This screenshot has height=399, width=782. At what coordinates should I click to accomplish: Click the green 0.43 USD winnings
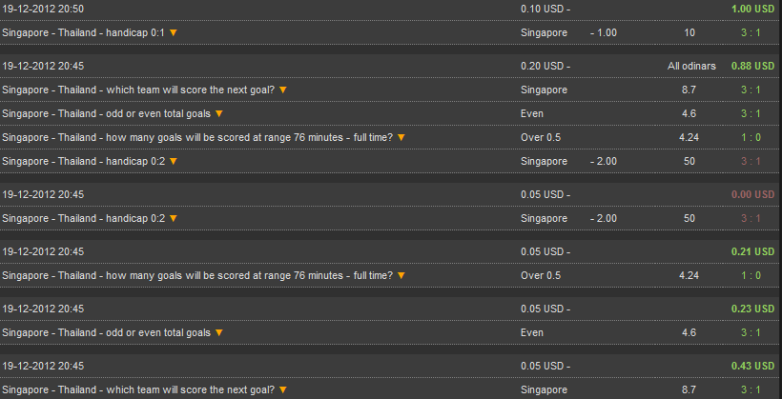pos(752,366)
